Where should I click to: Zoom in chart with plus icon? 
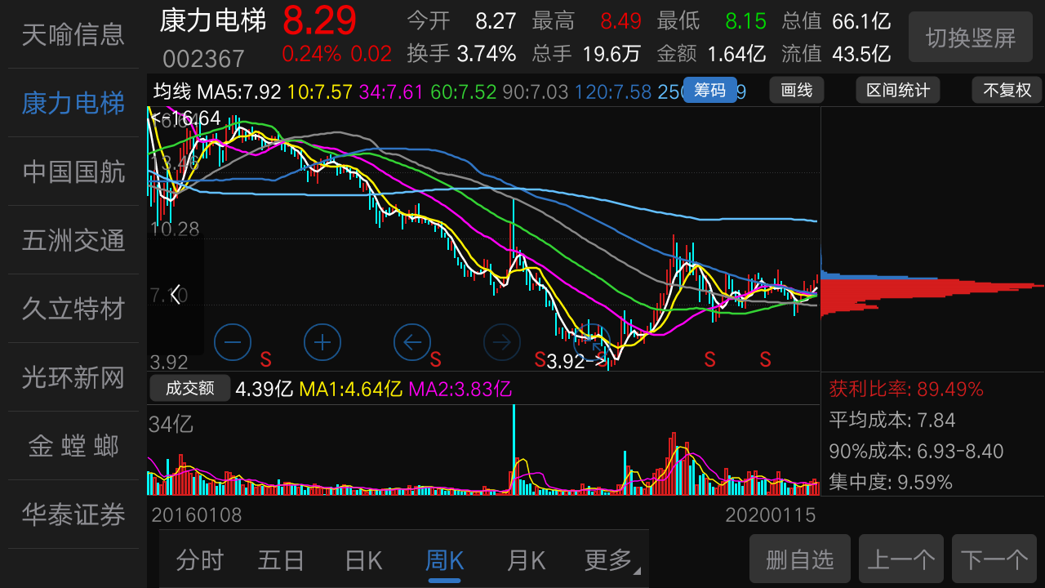pyautogui.click(x=322, y=342)
